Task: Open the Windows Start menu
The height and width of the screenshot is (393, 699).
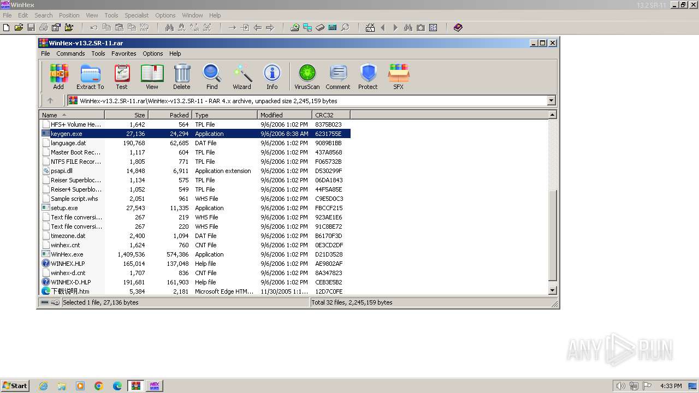Action: 15,385
